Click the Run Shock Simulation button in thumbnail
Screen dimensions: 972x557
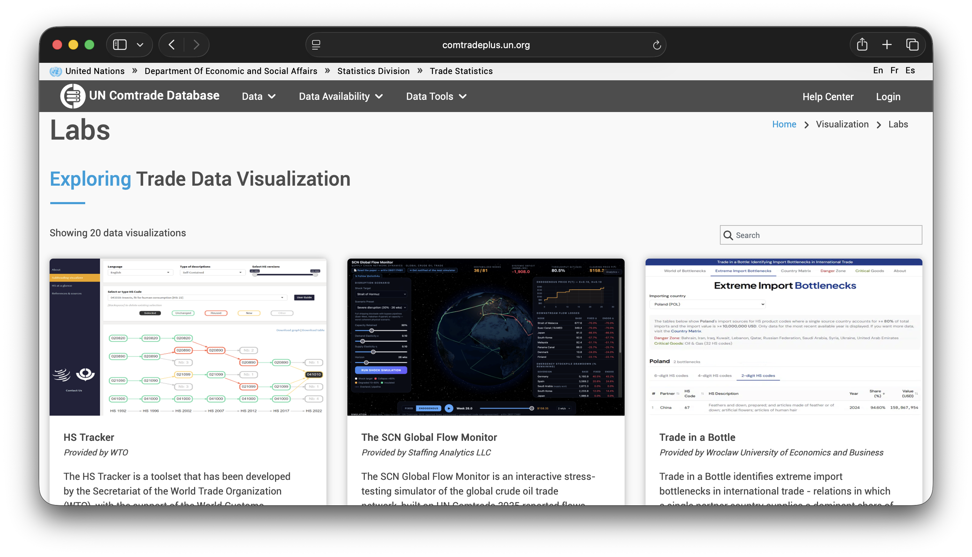381,370
